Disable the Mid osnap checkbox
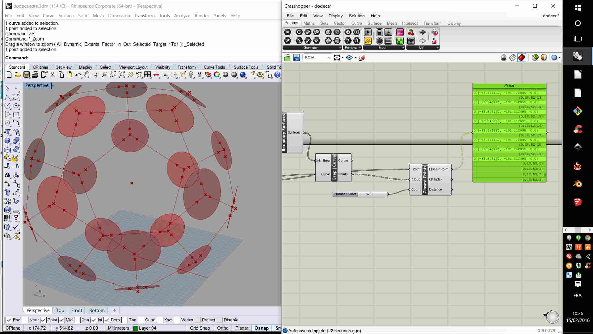Screen dimensions: 593x334 pos(61,320)
